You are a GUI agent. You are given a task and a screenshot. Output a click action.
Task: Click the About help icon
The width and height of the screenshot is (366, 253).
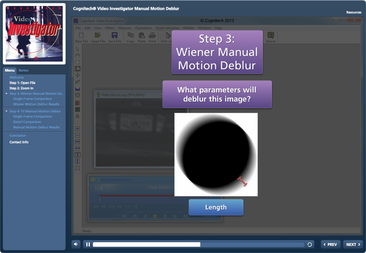click(271, 37)
